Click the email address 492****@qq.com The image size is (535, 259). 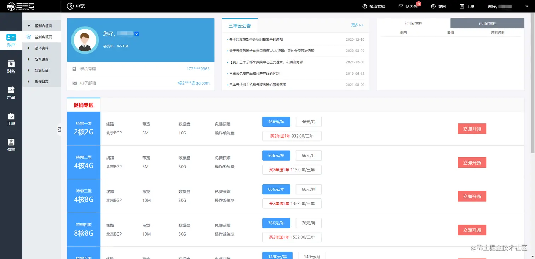coord(194,83)
